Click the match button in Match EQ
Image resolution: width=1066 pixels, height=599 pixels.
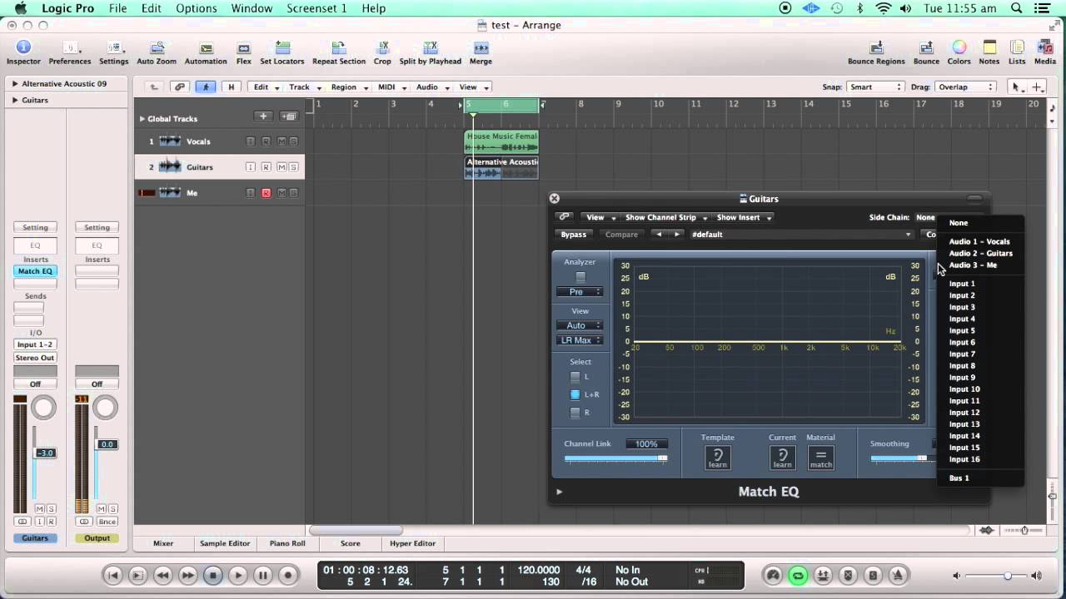pos(820,458)
